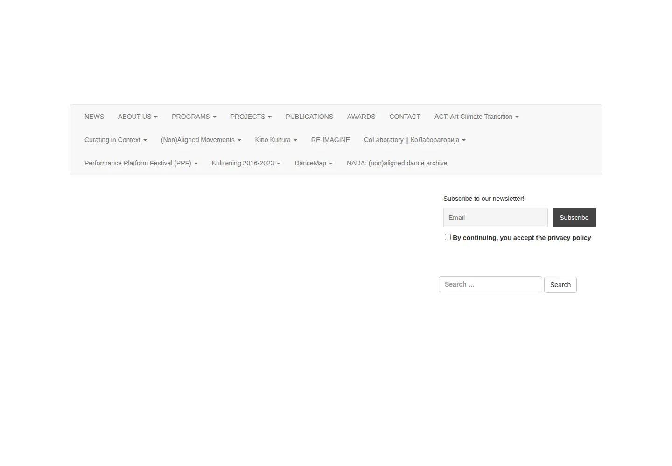Tick the privacy policy acceptance checkbox
Viewport: 672px width, 466px height.
tap(448, 237)
